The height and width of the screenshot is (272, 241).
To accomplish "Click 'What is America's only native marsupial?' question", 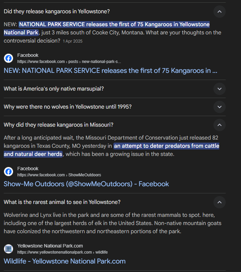I will click(x=54, y=89).
